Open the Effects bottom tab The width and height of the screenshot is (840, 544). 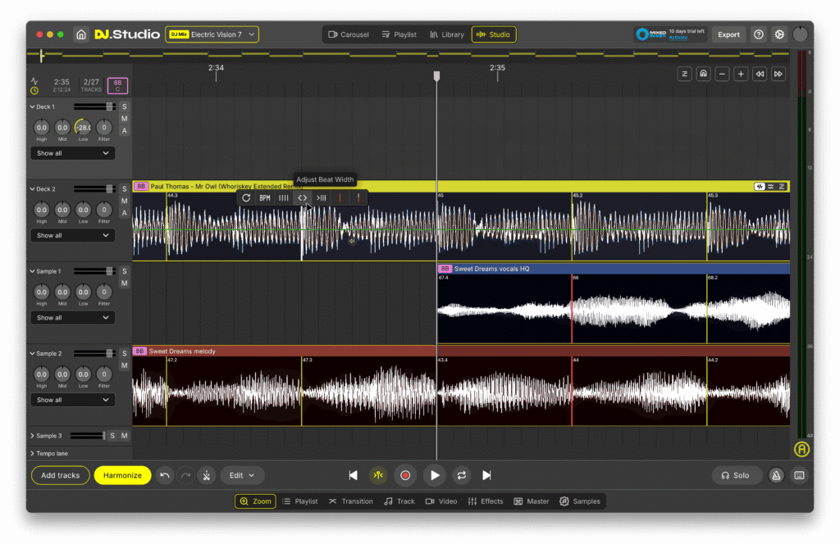pyautogui.click(x=486, y=501)
